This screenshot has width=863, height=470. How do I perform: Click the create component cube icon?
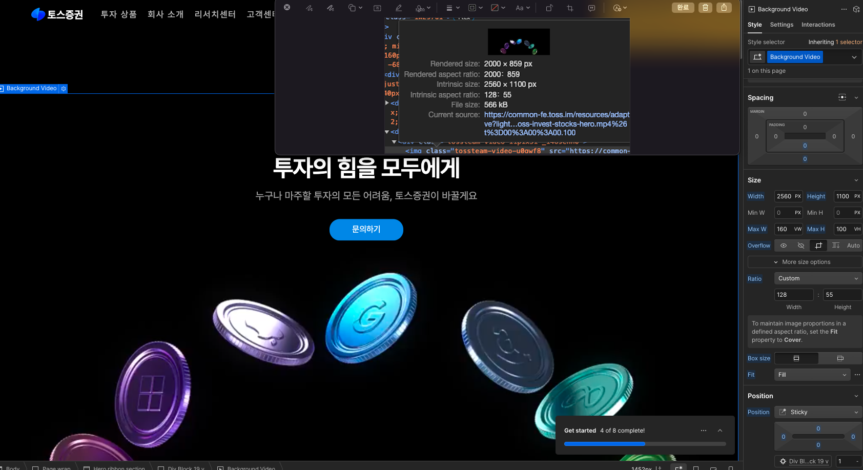(856, 9)
